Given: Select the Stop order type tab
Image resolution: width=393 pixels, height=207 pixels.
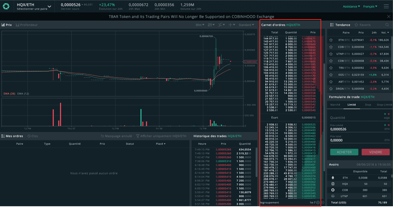Looking at the screenshot, I should pyautogui.click(x=368, y=105).
